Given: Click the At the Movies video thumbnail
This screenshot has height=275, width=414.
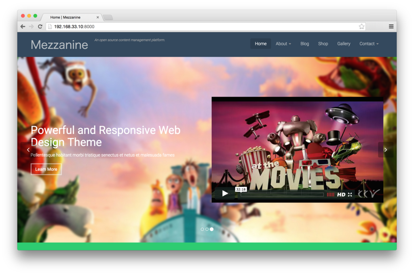Looking at the screenshot, I should [x=297, y=150].
